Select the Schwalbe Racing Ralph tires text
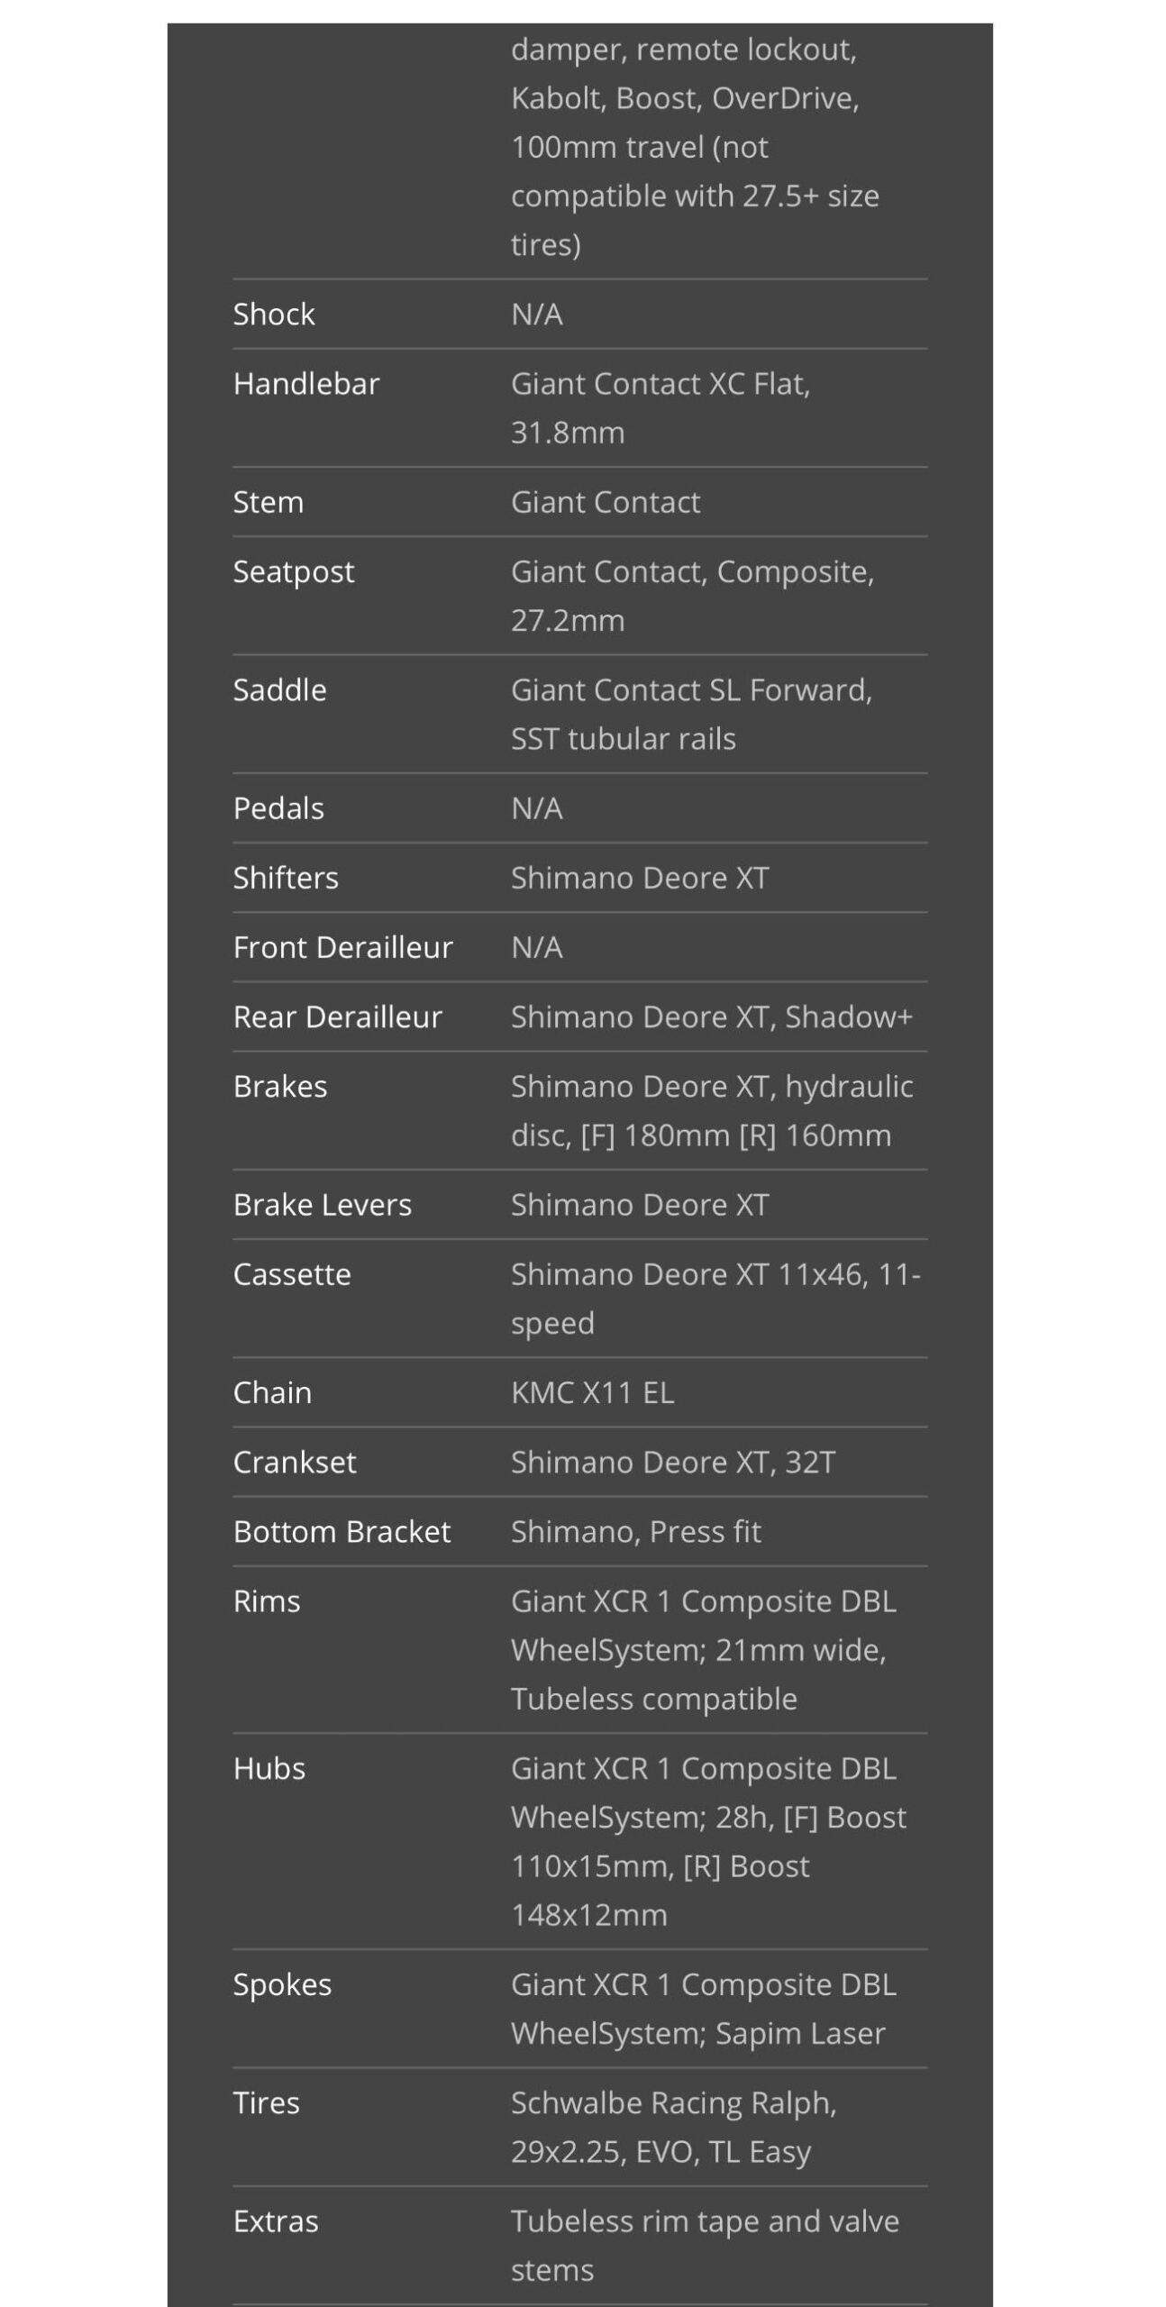This screenshot has height=2307, width=1166. pyautogui.click(x=673, y=2103)
